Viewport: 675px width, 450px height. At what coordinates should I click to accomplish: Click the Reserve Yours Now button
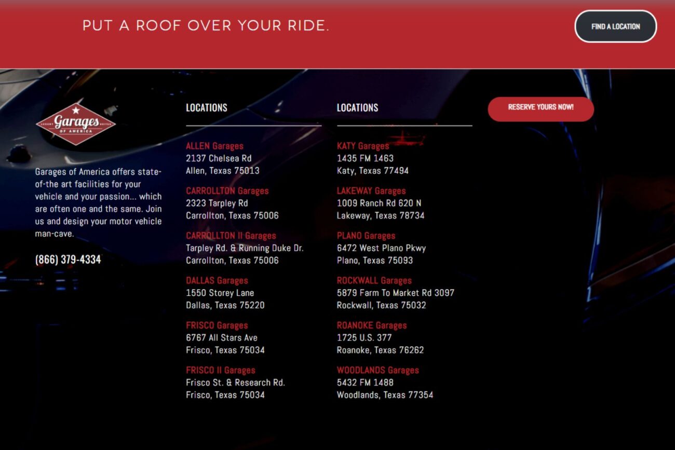(x=541, y=107)
